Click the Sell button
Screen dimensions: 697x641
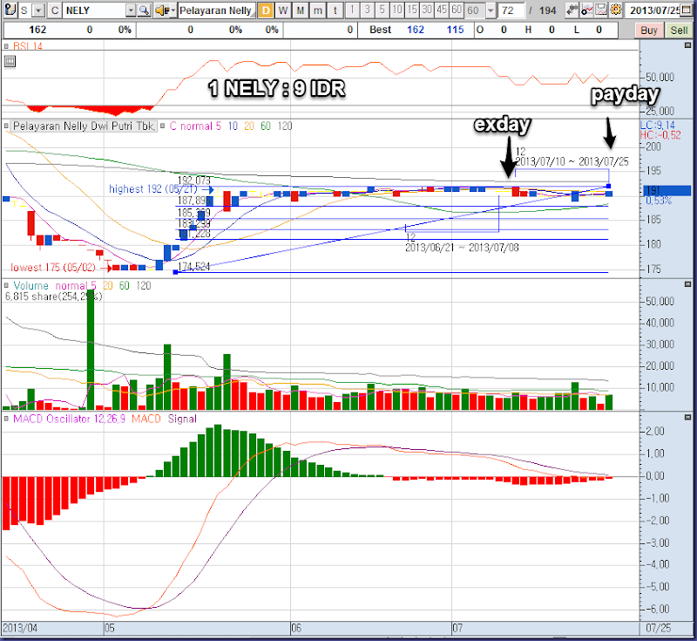click(679, 31)
